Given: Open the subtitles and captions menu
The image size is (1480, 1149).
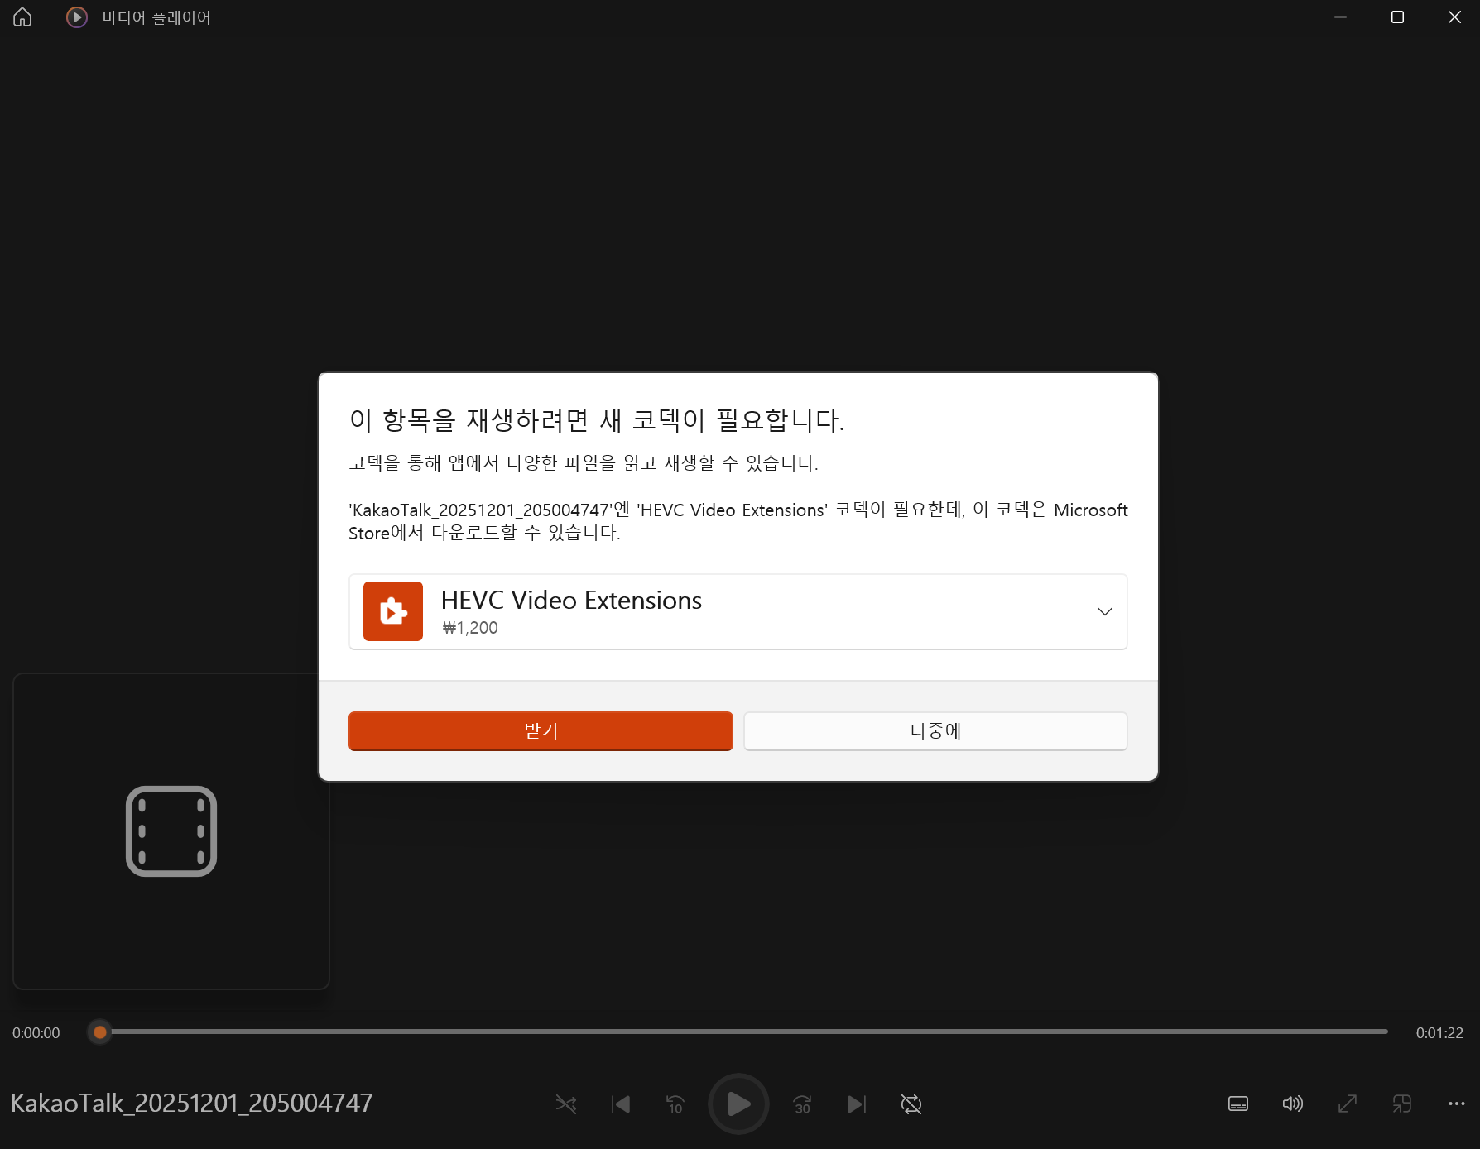Looking at the screenshot, I should coord(1238,1104).
